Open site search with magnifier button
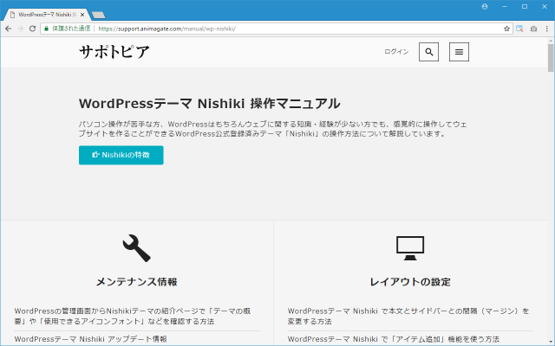555x346 pixels. point(428,52)
